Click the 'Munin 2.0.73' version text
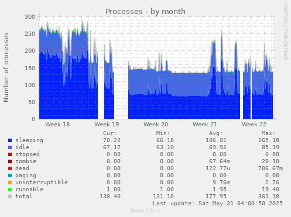 pyautogui.click(x=145, y=211)
